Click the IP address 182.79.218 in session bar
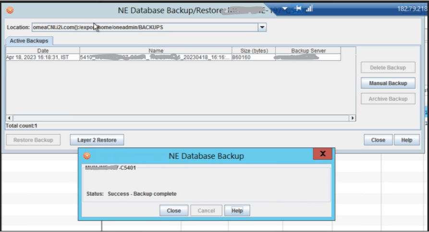 [x=412, y=9]
